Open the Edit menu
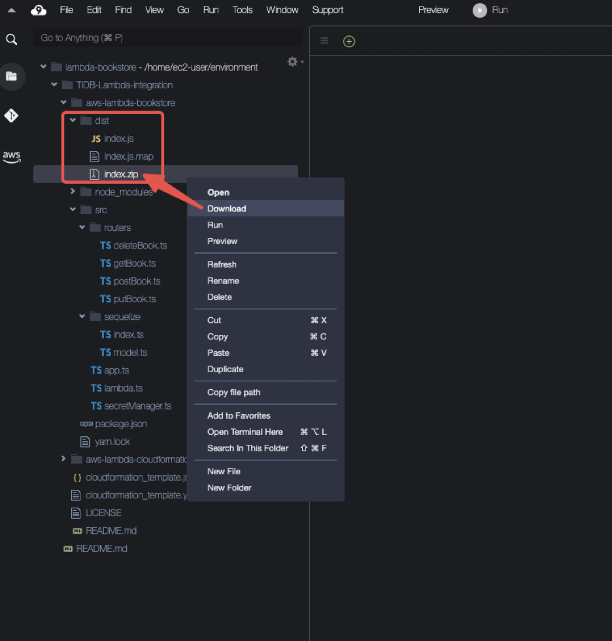612x641 pixels. 94,10
